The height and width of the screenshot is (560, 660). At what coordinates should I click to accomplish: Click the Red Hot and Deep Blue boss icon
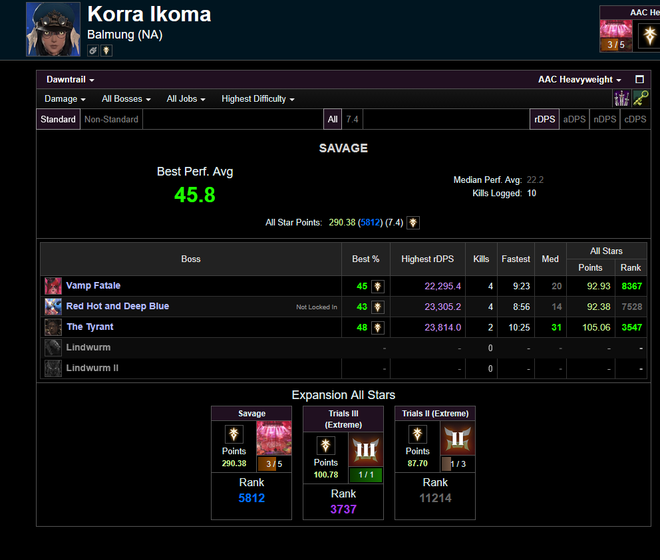click(53, 307)
